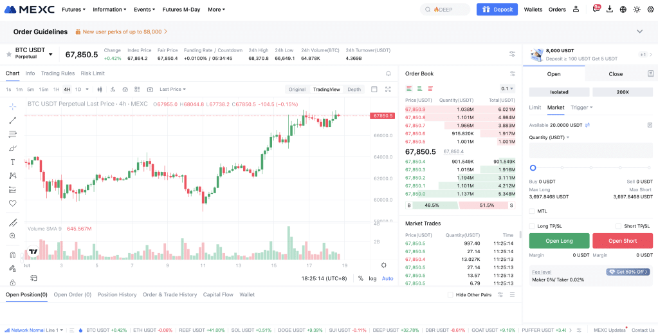Open the BTC USDT pair selector arrow
The height and width of the screenshot is (333, 658).
click(51, 54)
